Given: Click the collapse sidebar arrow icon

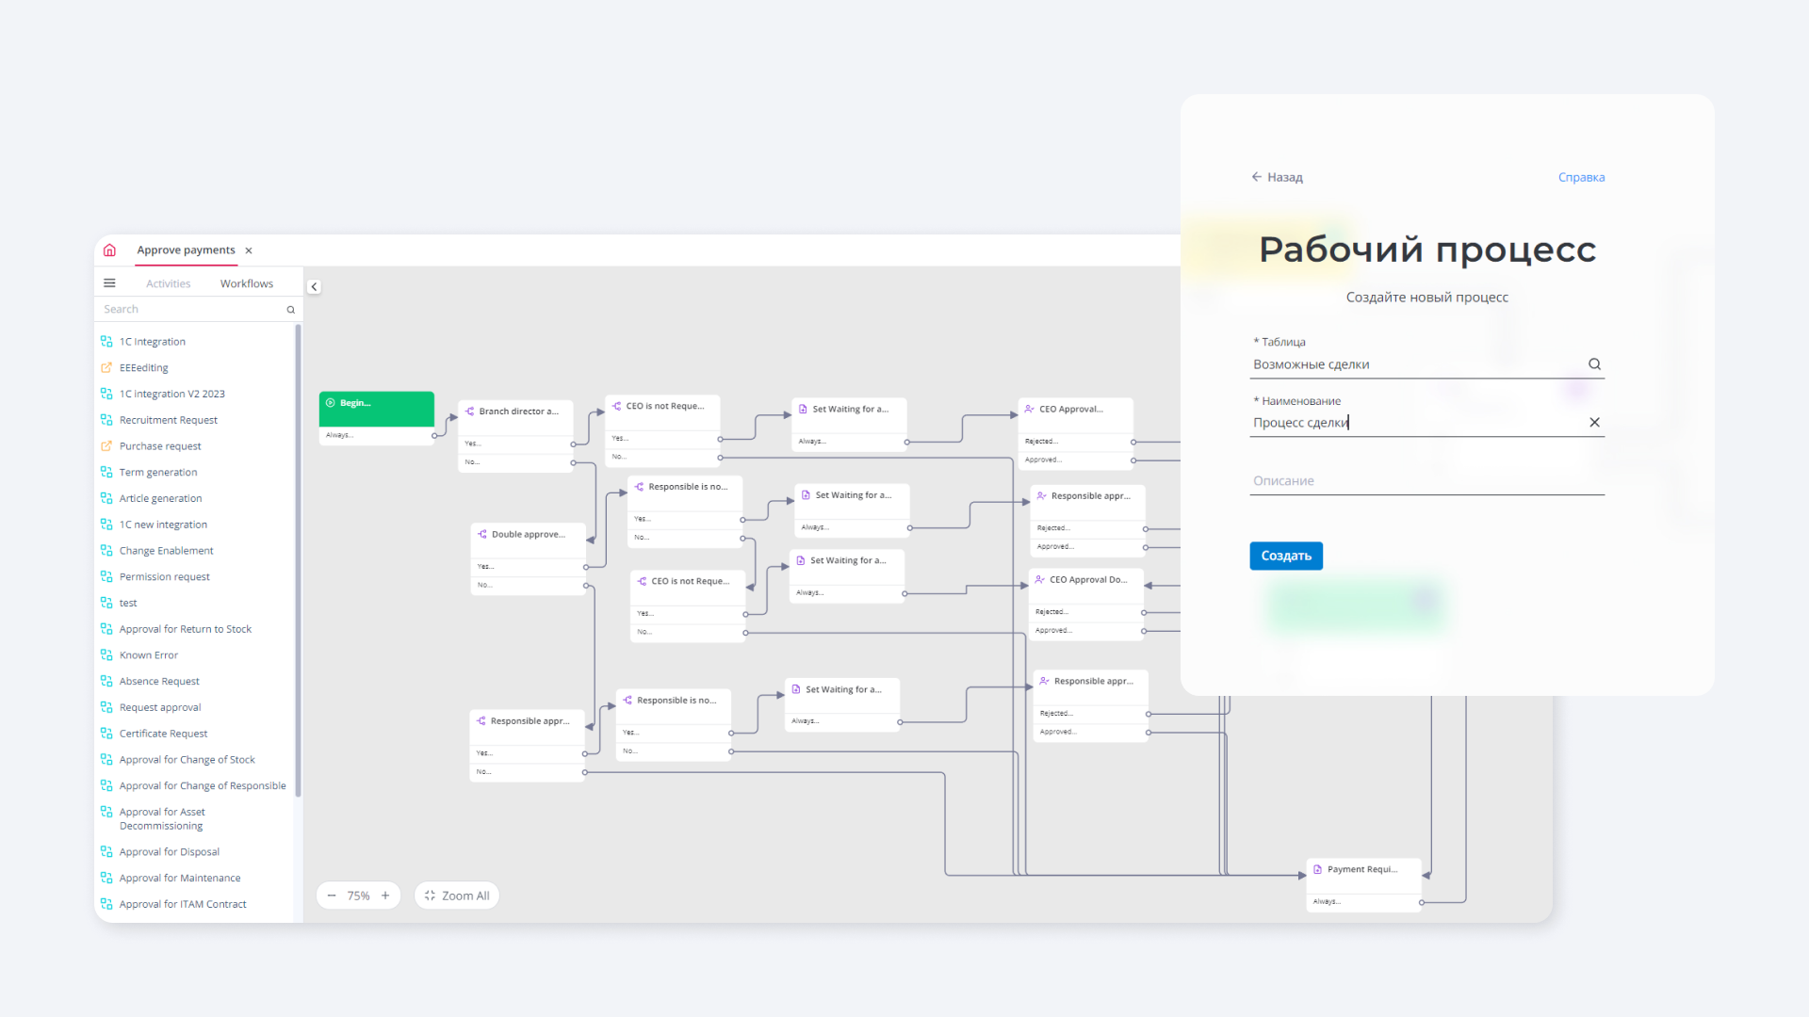Looking at the screenshot, I should pos(315,287).
